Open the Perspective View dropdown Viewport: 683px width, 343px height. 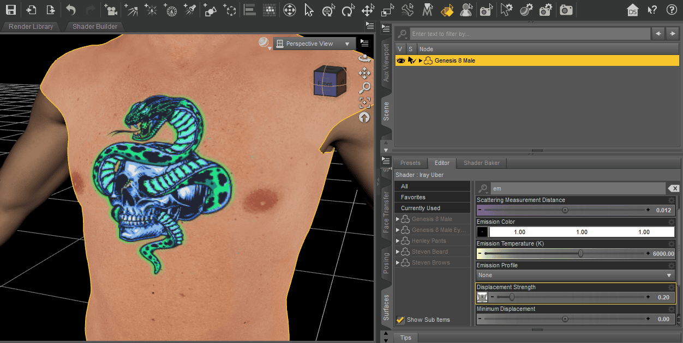click(x=315, y=43)
